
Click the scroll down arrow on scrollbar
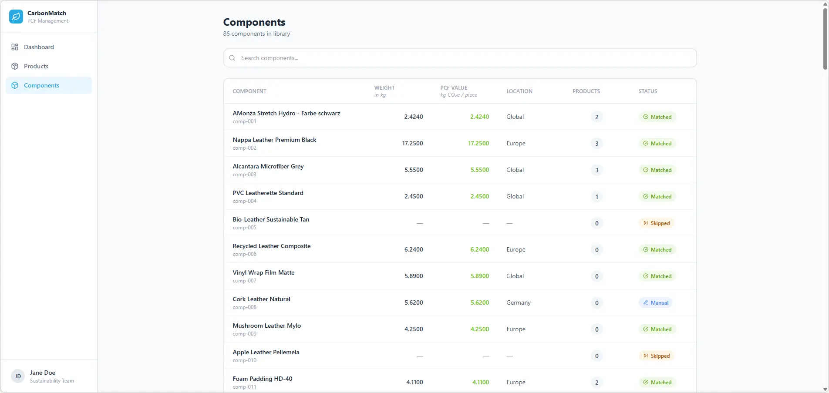825,389
